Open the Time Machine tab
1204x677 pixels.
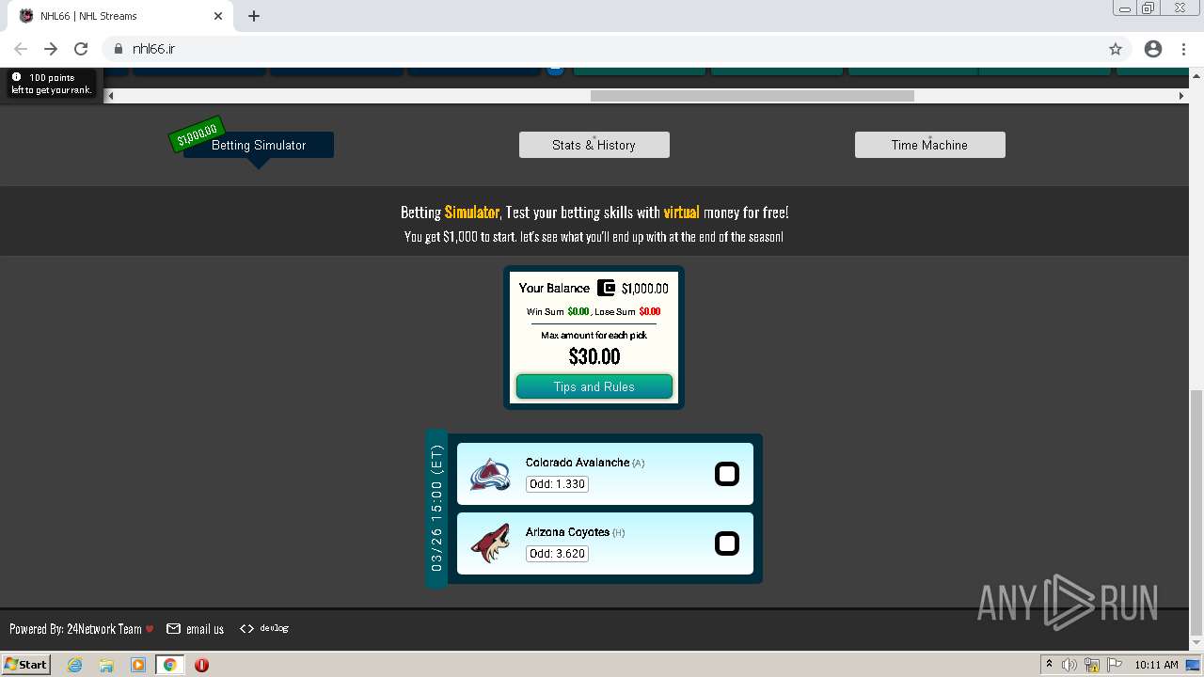(930, 145)
